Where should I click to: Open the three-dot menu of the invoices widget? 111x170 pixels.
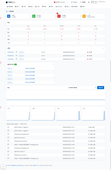(103, 48)
